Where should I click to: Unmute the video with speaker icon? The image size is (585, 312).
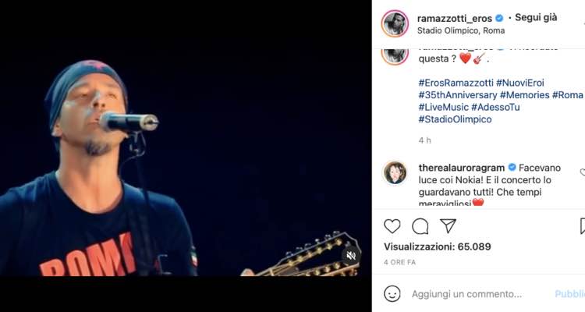[351, 256]
